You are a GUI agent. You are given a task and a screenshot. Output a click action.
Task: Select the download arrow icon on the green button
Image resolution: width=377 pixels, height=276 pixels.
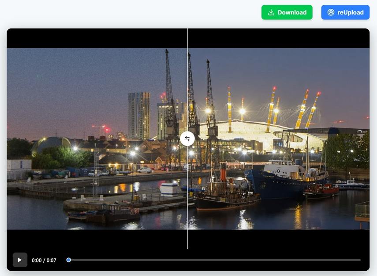click(x=270, y=12)
